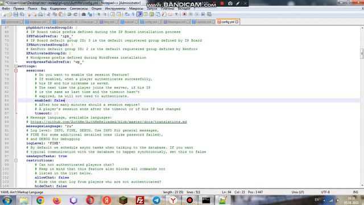Open the Опции menu
The height and width of the screenshot is (205, 364).
(x=96, y=9)
